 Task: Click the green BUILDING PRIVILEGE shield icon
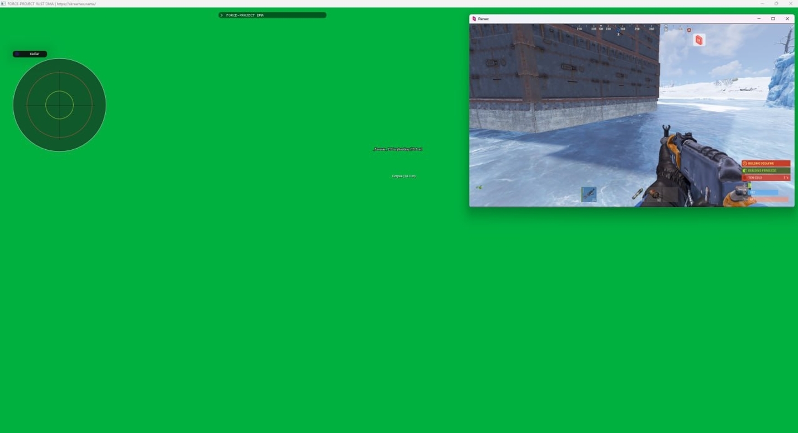pyautogui.click(x=745, y=170)
